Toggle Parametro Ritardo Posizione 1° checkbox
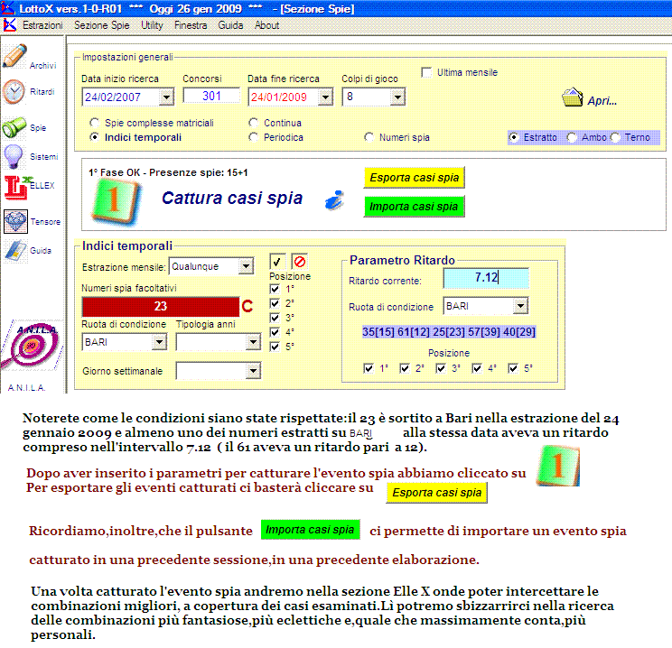 point(369,368)
